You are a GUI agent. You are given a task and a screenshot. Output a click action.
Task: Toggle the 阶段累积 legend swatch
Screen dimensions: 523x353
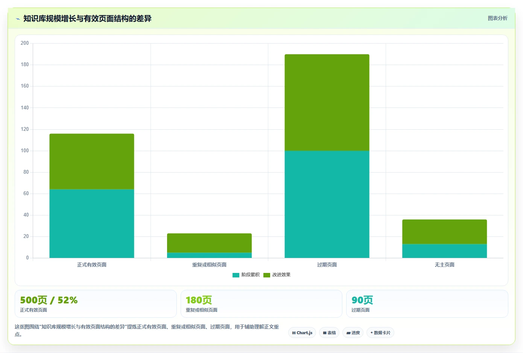tap(236, 275)
